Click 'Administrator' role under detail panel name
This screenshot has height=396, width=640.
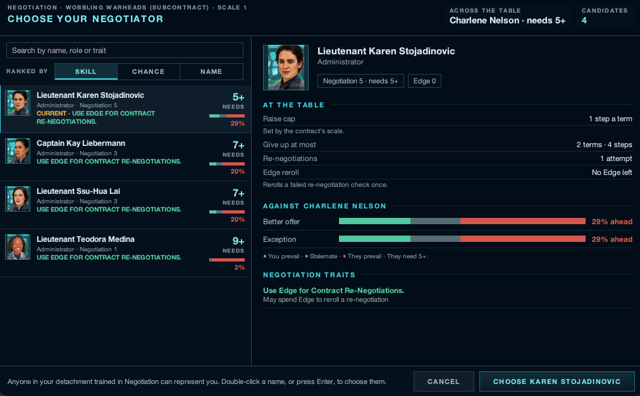click(340, 62)
